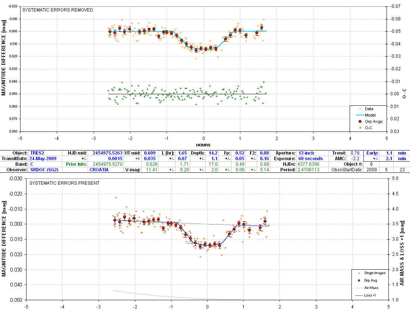The height and width of the screenshot is (311, 410).
Task: Click the Early uncertainty value 2.1
Action: pos(389,159)
